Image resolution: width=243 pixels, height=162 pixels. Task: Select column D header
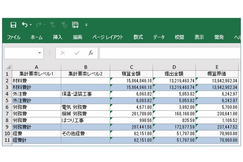pos(174,67)
